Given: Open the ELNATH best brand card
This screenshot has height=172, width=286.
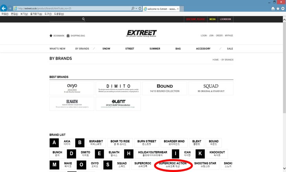Looking at the screenshot, I should (x=72, y=104).
